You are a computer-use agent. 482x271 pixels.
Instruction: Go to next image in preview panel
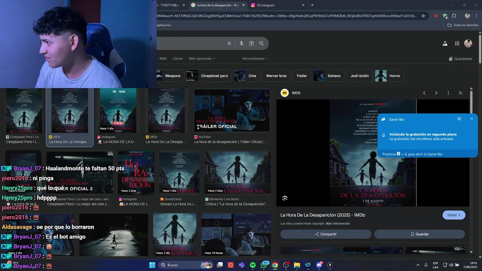[x=436, y=93]
